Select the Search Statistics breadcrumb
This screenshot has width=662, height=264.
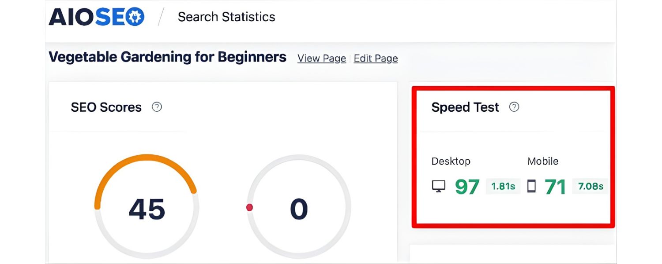[226, 17]
